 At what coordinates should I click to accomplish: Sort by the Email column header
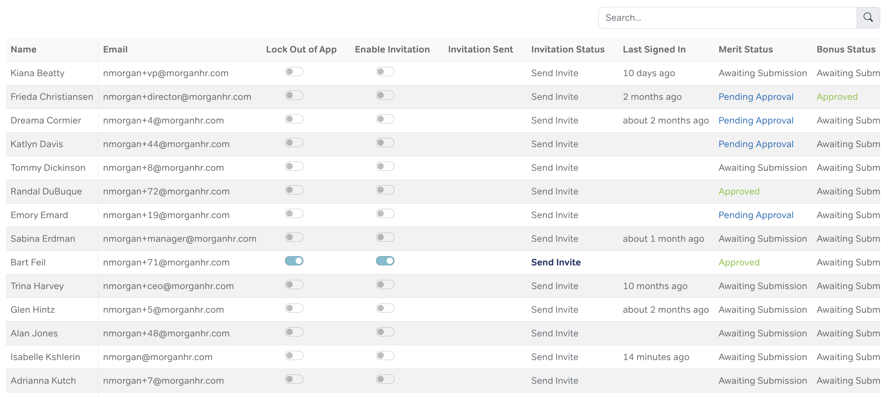[x=115, y=50]
